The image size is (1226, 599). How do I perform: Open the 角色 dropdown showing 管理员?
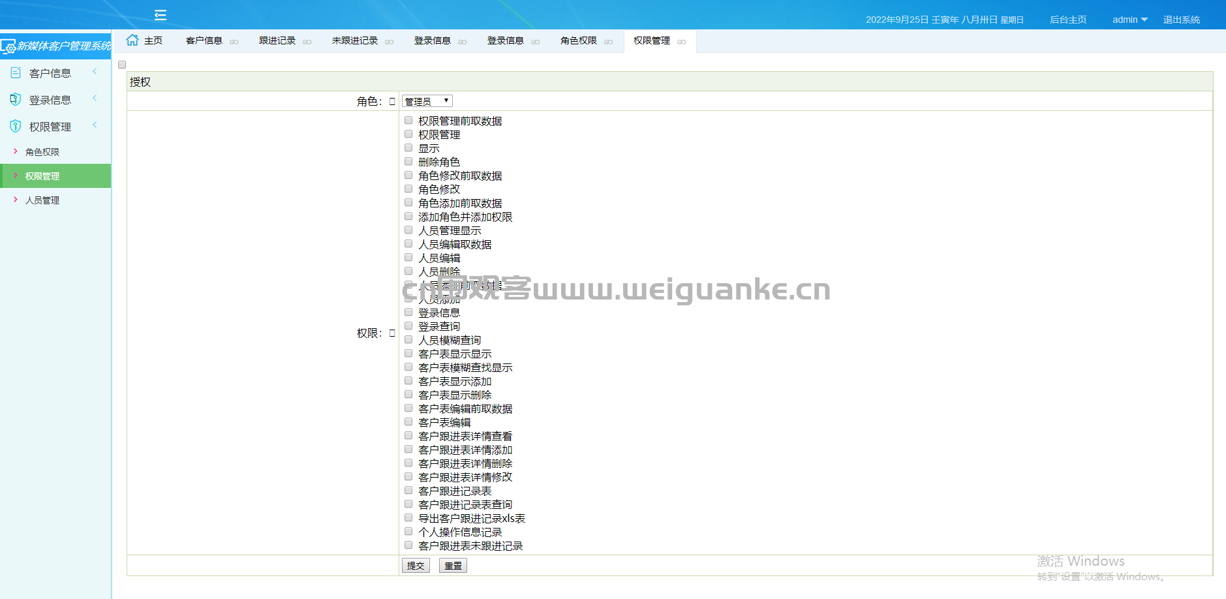(427, 101)
